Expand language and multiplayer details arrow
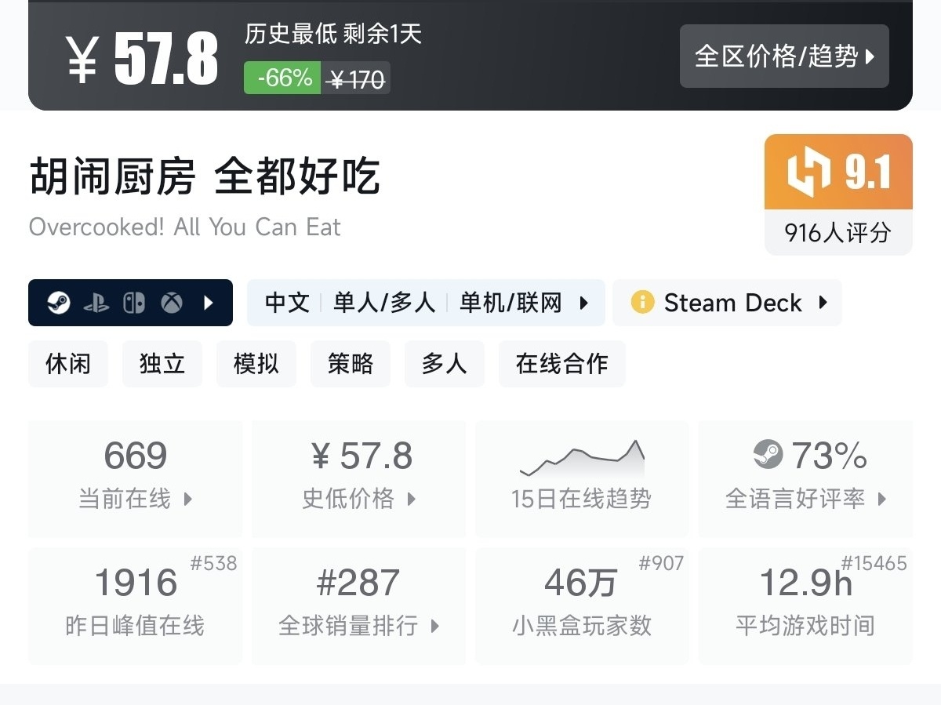Screen dimensions: 941x705 [x=583, y=303]
